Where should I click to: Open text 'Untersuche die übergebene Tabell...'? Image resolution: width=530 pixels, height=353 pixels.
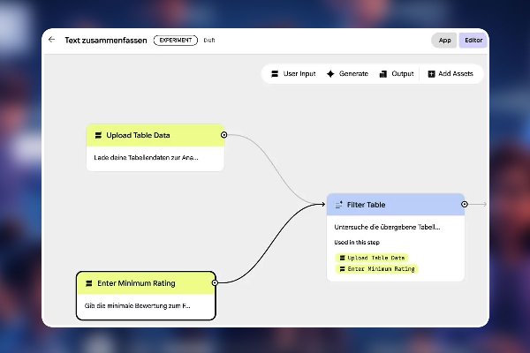[387, 227]
